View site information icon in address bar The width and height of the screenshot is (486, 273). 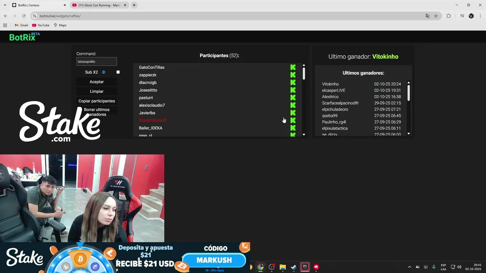tap(35, 16)
